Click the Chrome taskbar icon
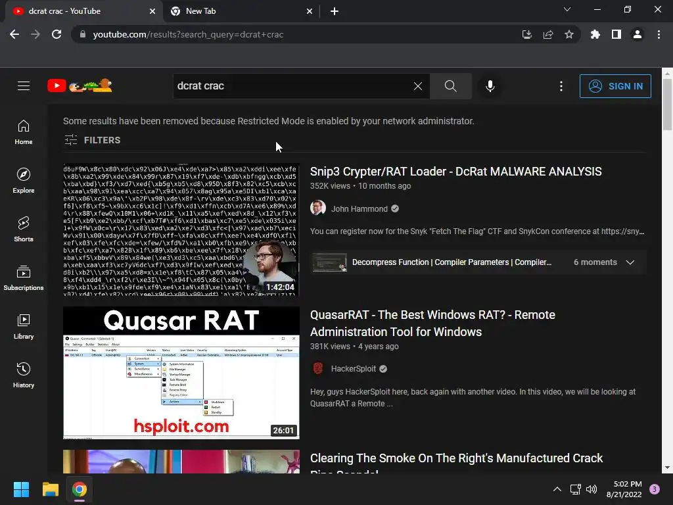Screen dimensions: 673x505 [x=80, y=489]
